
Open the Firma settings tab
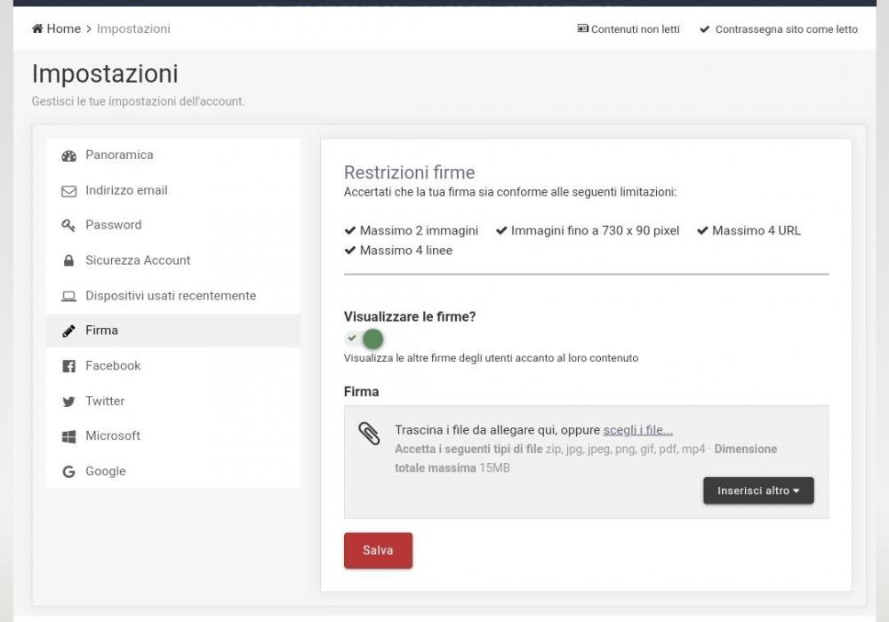tap(101, 331)
